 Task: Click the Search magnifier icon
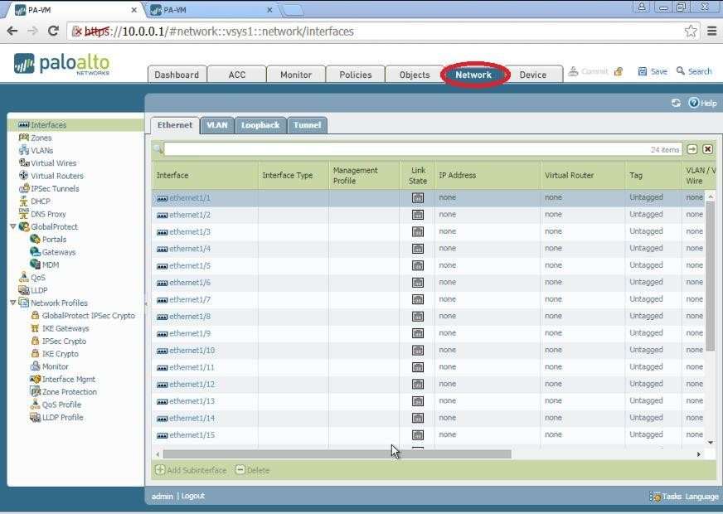click(x=681, y=71)
